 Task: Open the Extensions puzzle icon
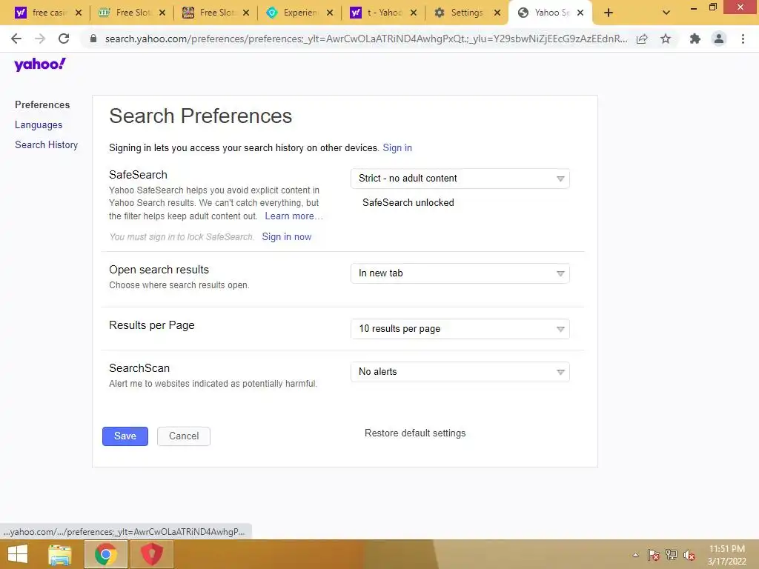[x=695, y=39]
